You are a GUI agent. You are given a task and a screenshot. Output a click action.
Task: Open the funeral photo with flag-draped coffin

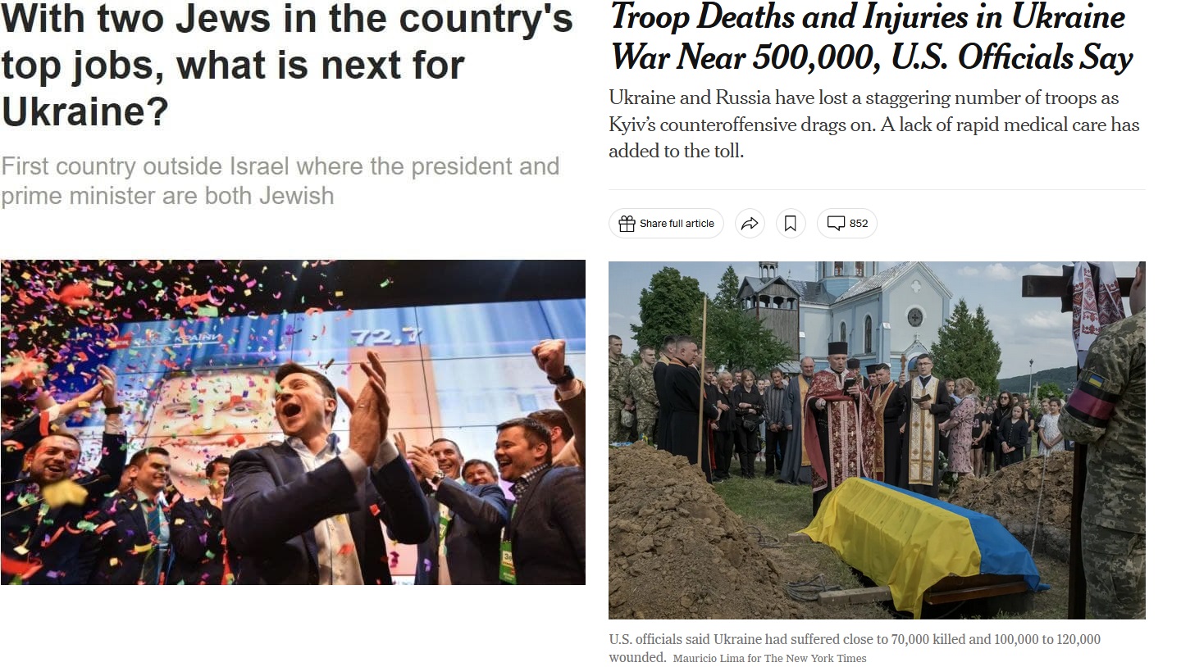coord(877,440)
